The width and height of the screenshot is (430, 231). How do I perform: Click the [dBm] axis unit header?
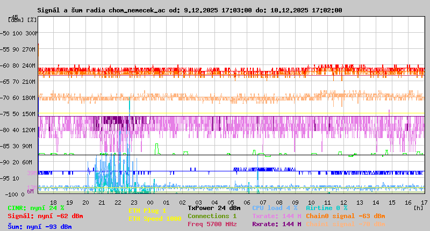[x=16, y=20]
